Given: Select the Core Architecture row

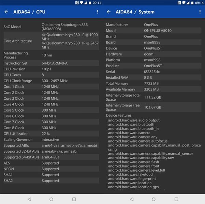Looking at the screenshot, I should 51,41.
